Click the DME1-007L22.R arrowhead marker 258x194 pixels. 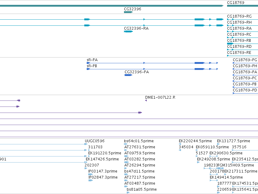[x=146, y=100]
